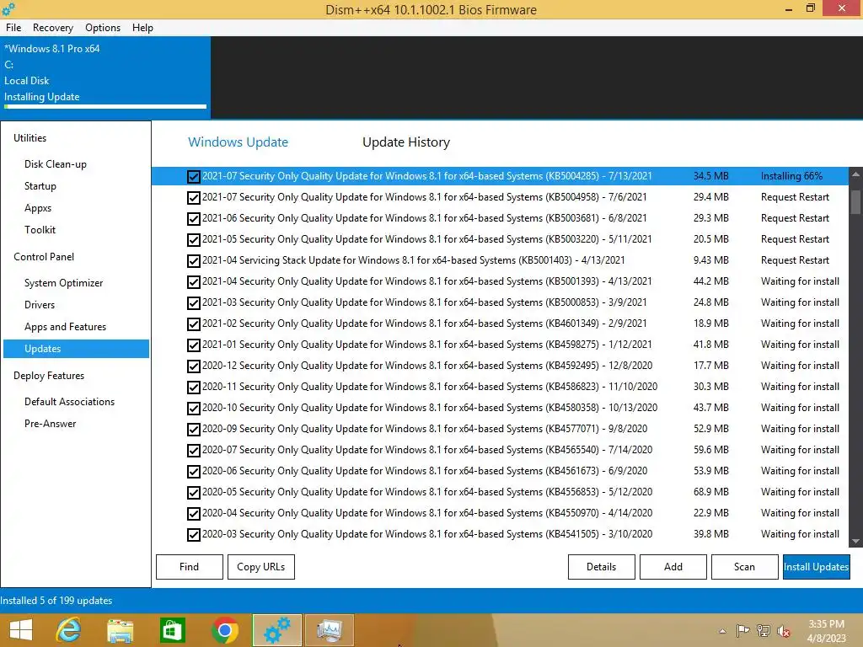This screenshot has width=863, height=647.
Task: Open Default Associations in sidebar
Action: (69, 402)
